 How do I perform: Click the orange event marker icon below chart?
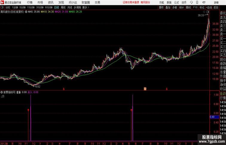[x=145, y=89]
